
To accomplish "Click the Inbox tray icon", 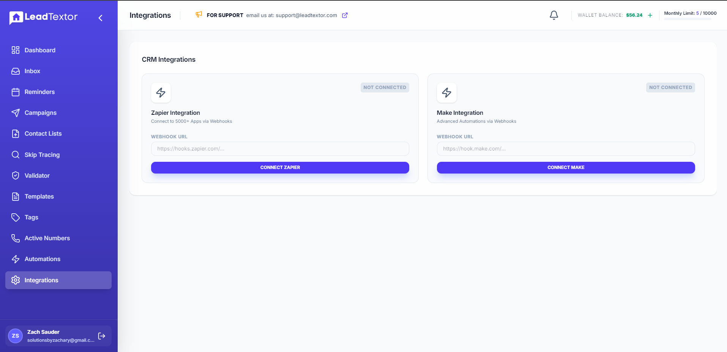I will click(x=16, y=71).
